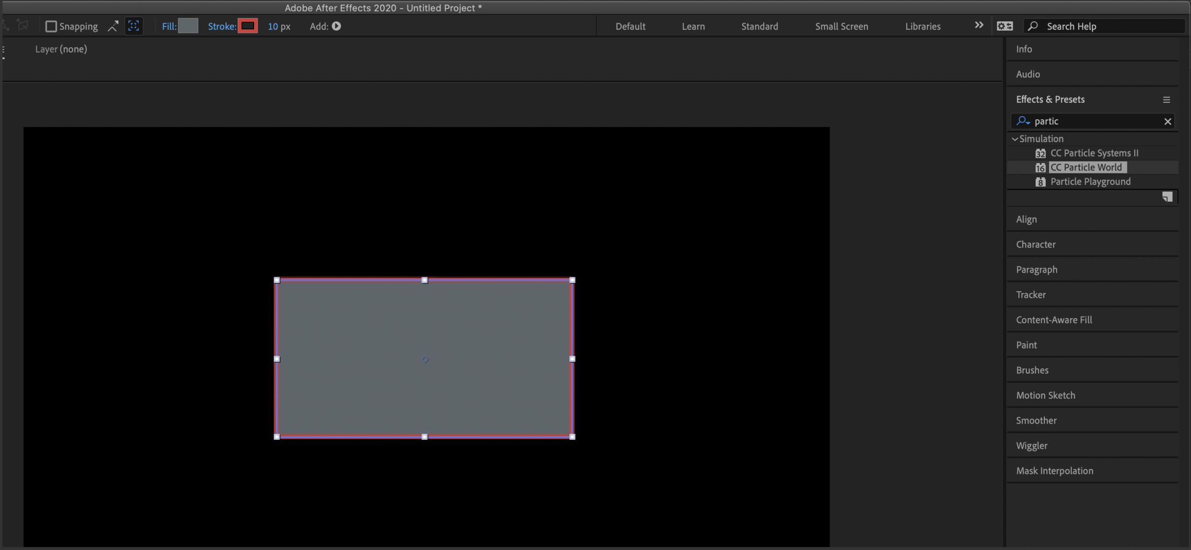The width and height of the screenshot is (1191, 550).
Task: Click the Search Help magnifier icon
Action: (x=1032, y=26)
